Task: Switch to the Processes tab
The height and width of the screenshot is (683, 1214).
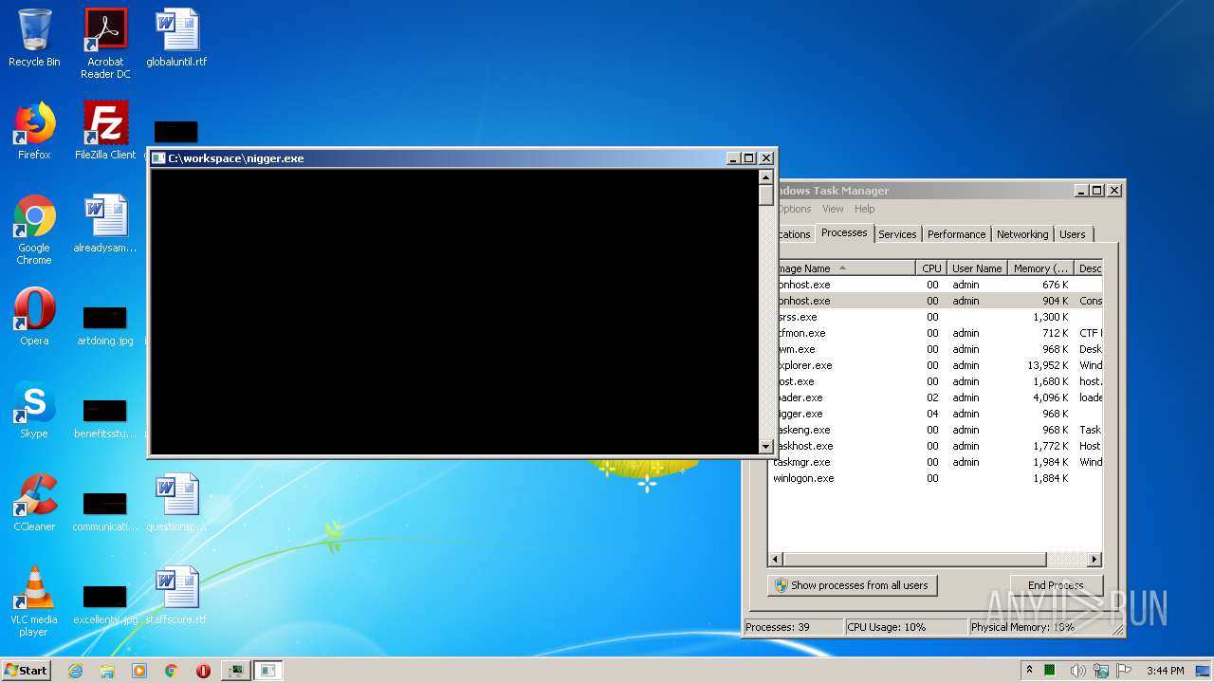Action: [x=844, y=232]
